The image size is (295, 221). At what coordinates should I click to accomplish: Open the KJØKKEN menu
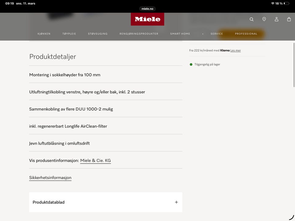[x=44, y=33]
